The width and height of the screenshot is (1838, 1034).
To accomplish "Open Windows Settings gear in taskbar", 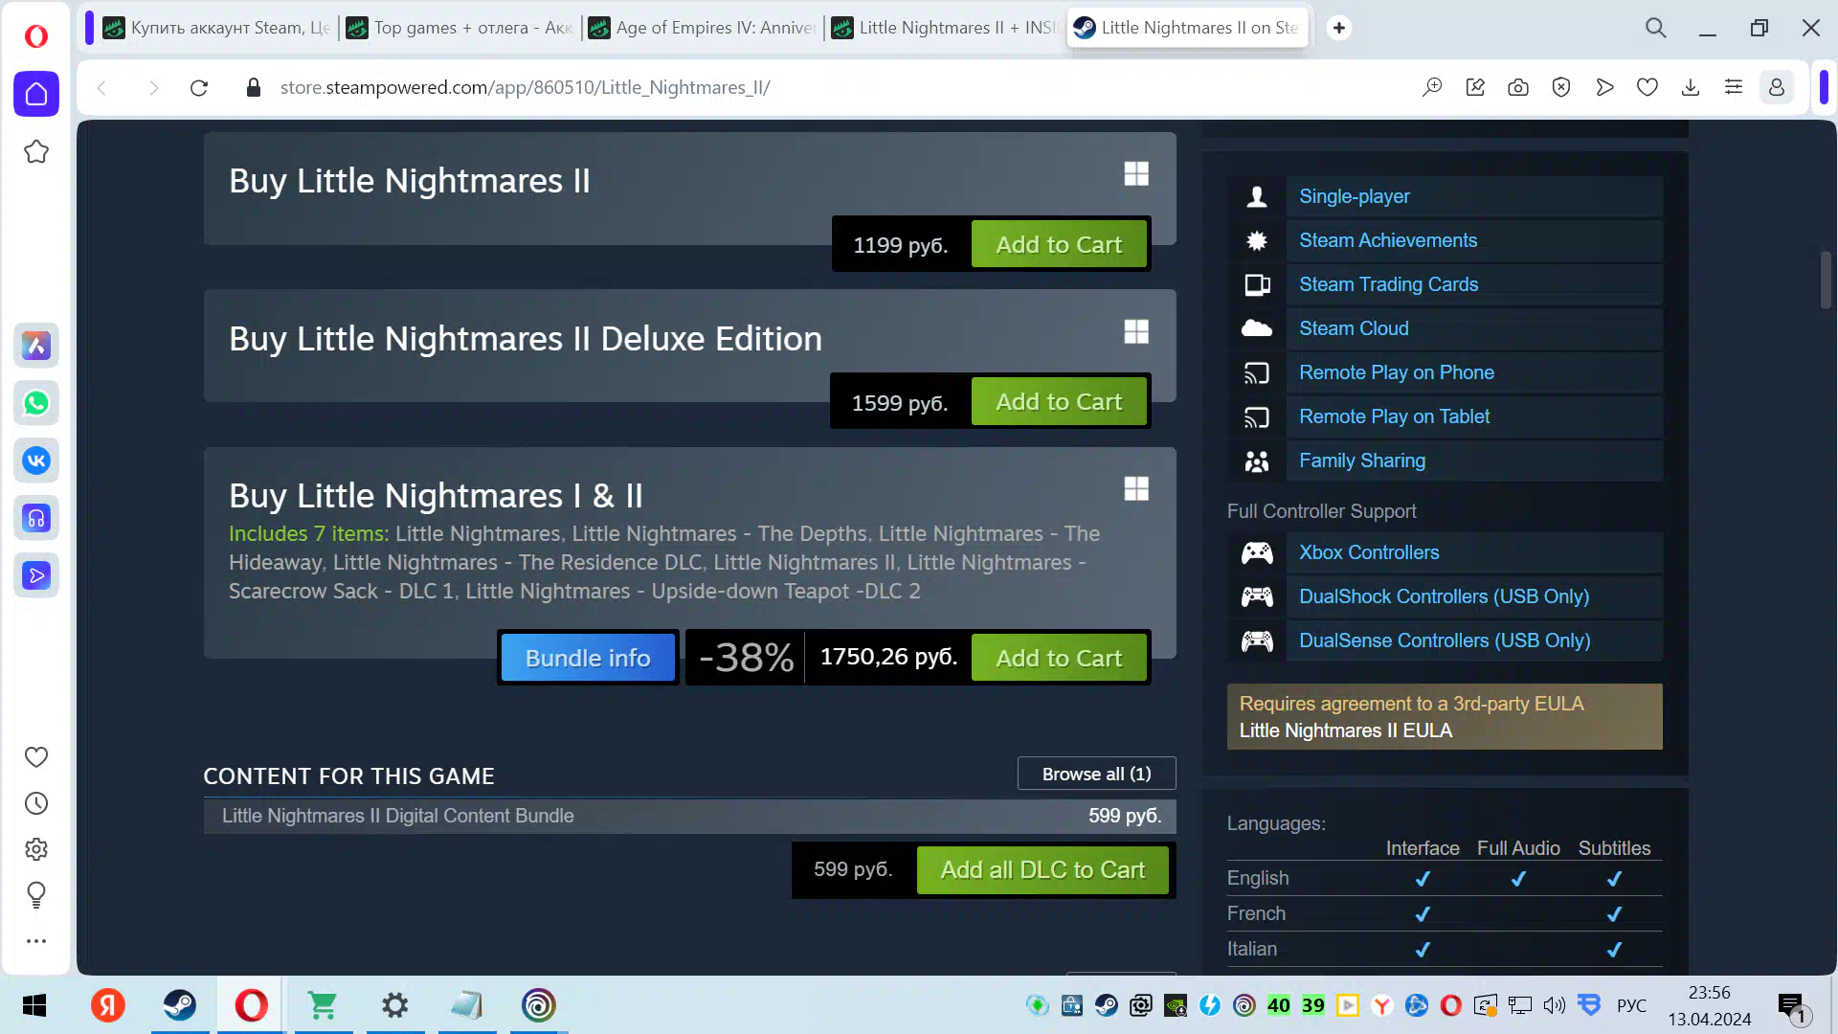I will 394,1005.
